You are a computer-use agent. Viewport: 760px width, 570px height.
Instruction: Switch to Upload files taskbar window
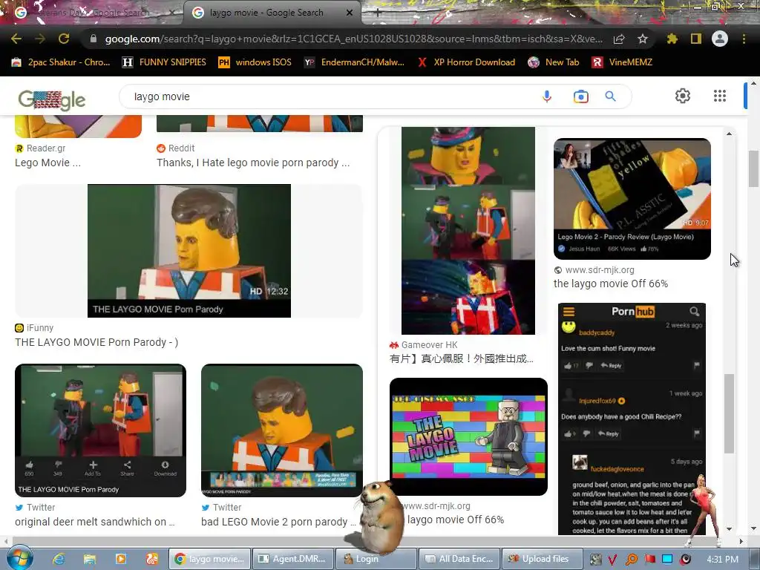(543, 559)
